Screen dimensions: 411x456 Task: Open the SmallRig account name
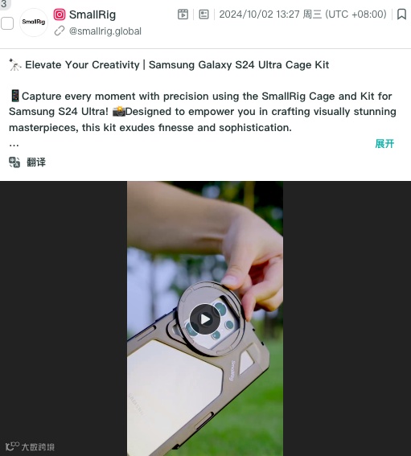92,14
